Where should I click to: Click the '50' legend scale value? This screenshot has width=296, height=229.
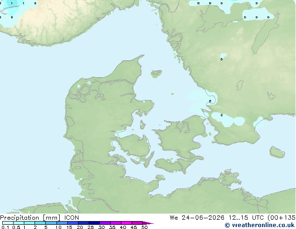coord(144,227)
